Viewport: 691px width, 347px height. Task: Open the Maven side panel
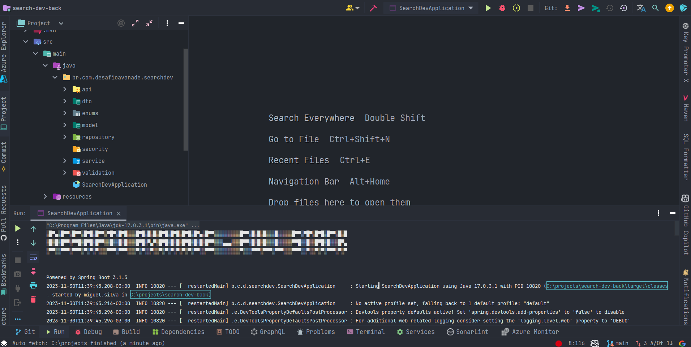(686, 108)
